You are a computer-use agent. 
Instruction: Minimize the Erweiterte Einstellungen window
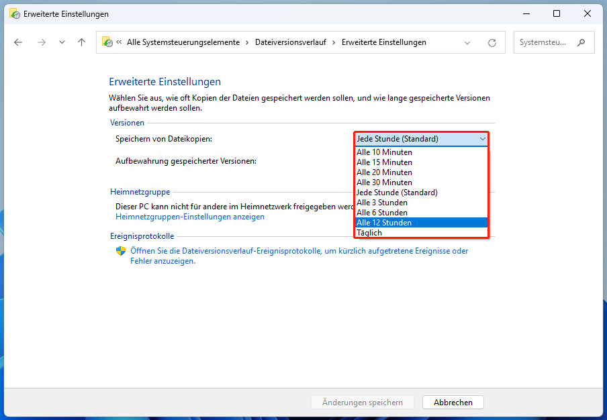(x=526, y=14)
